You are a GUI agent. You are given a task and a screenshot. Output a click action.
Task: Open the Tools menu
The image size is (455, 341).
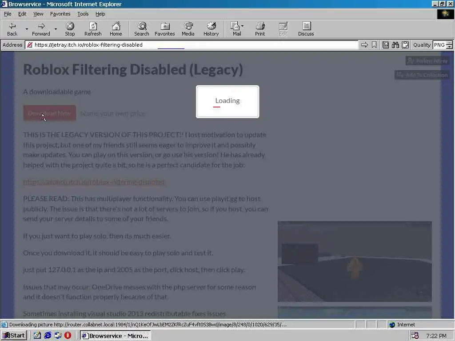[x=83, y=14]
